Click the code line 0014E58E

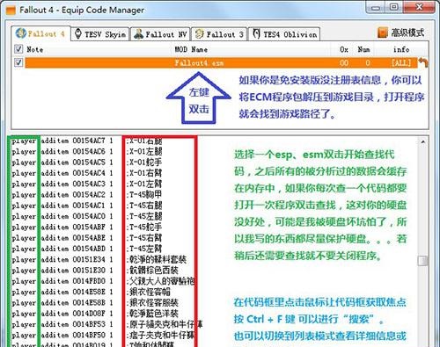(x=92, y=293)
